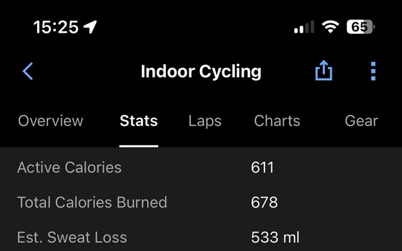Switch to the Overview tab
Viewport: 402px width, 251px height.
(50, 120)
